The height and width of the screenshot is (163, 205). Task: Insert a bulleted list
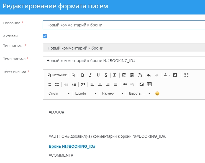[57, 84]
